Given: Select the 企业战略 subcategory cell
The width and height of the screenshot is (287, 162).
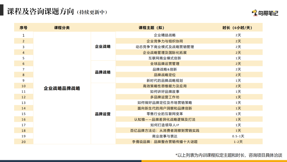Looking at the screenshot, I should pos(103,46).
